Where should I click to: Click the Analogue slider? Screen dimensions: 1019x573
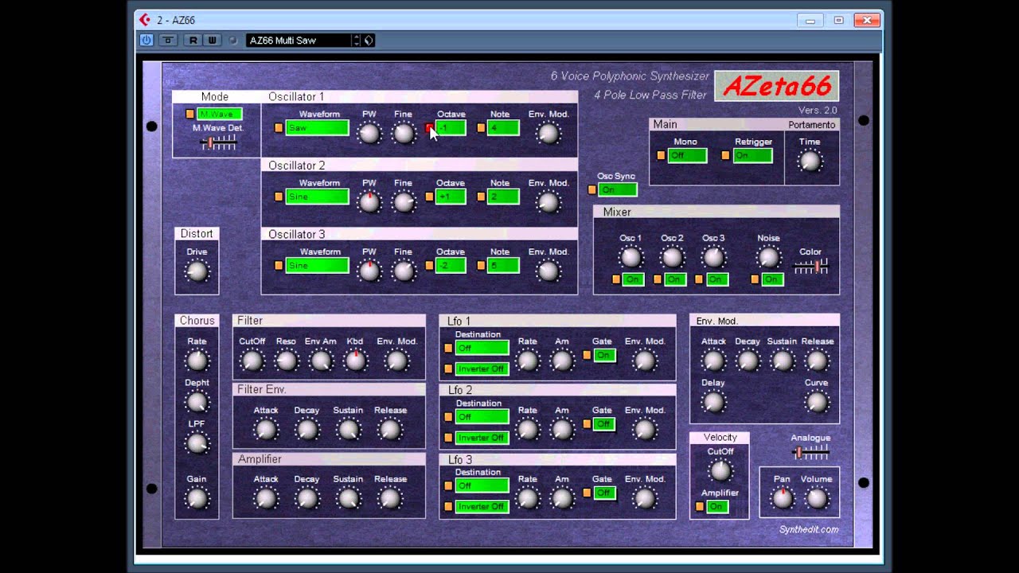[810, 453]
